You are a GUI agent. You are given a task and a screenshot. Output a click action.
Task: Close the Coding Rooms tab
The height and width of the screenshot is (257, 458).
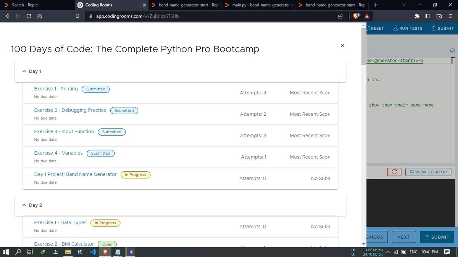144,5
